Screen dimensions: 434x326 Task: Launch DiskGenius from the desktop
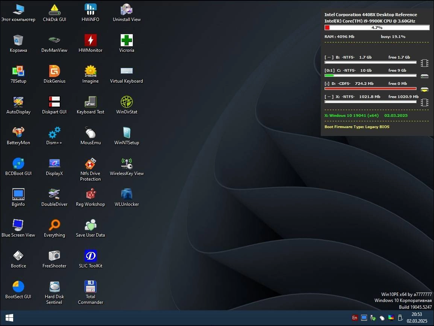[55, 74]
